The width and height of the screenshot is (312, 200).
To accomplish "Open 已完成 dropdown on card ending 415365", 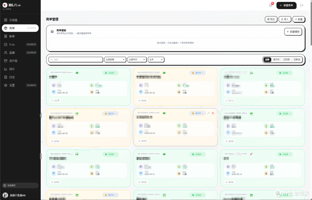I will click(x=285, y=154).
